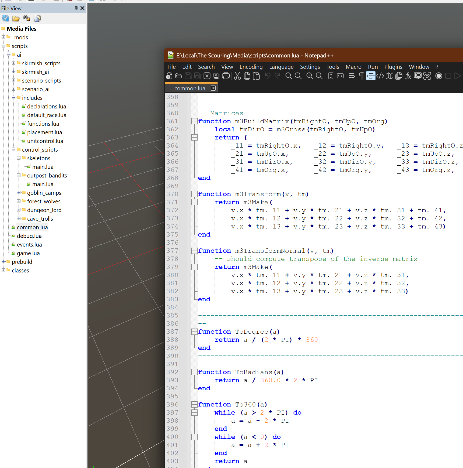
Task: Click the Zoom In toolbar icon
Action: pyautogui.click(x=310, y=76)
